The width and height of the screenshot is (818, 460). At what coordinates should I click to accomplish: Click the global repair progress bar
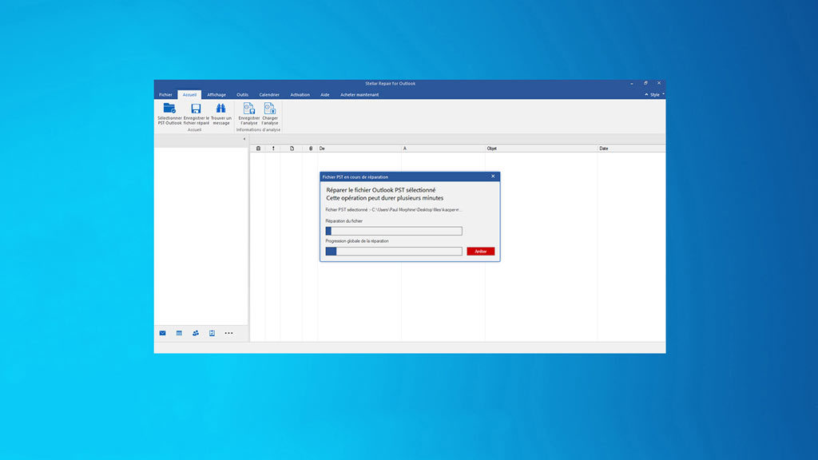[394, 252]
